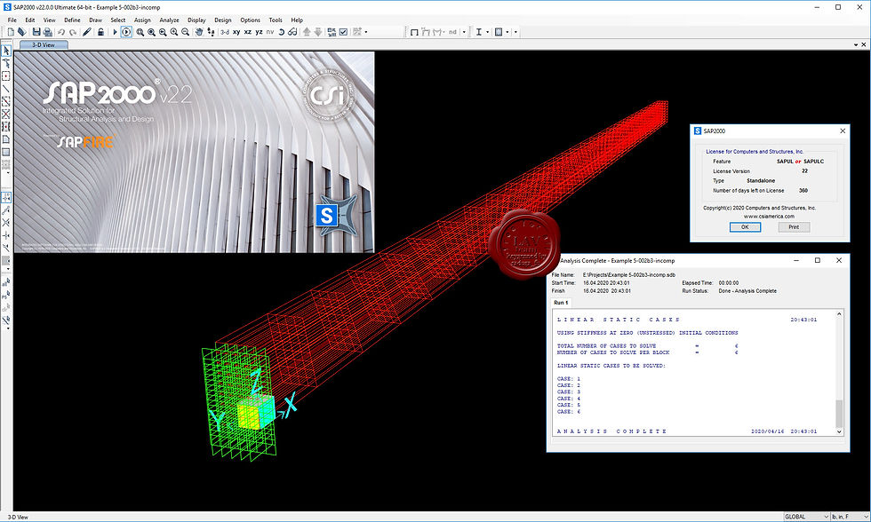Click OK in the license dialog
Viewport: 871px width, 522px height.
(745, 227)
